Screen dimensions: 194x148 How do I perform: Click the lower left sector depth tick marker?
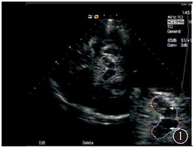56,62
